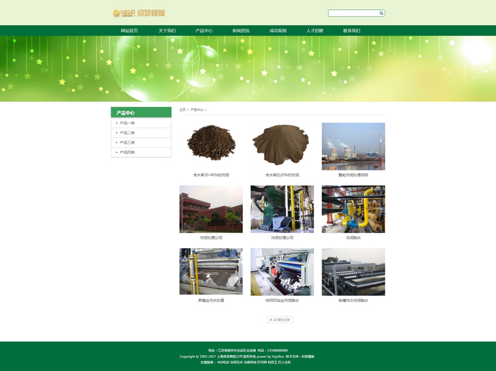This screenshot has height=371, width=496.
Task: Click the DEDE 织梦模板 site logo
Action: [x=139, y=13]
